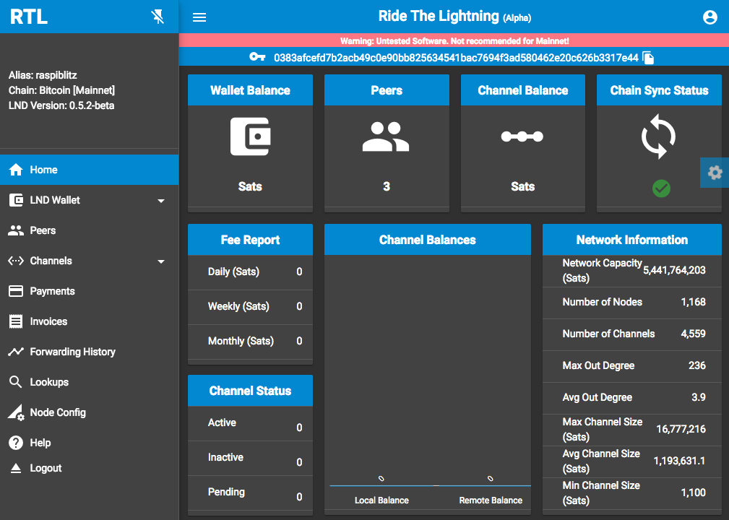Screen dimensions: 729x520
Task: Click the RTL logo
Action: point(29,17)
